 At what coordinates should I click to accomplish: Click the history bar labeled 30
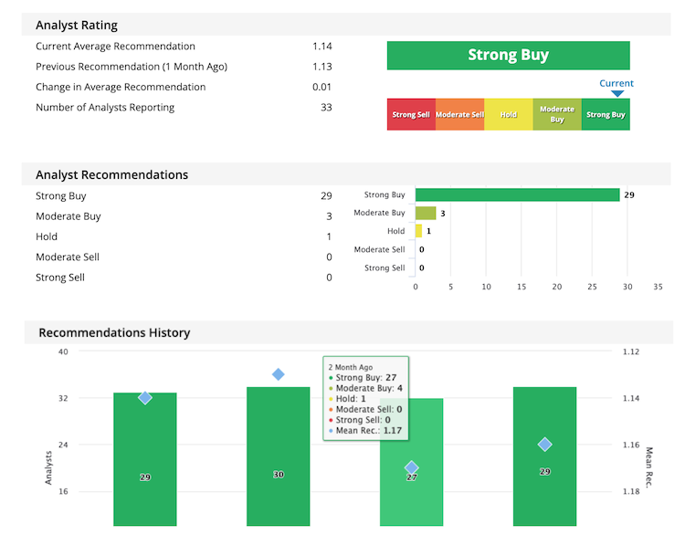pos(279,438)
